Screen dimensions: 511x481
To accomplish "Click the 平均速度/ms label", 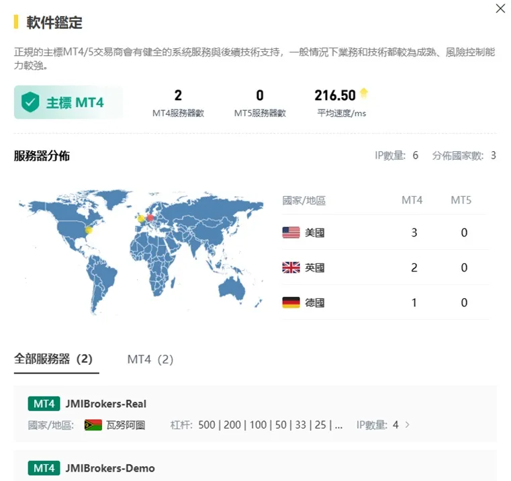I will click(342, 113).
